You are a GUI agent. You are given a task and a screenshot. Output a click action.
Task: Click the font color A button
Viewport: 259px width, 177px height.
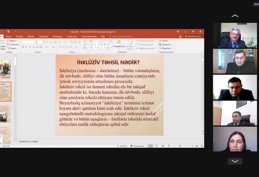[x=53, y=47]
